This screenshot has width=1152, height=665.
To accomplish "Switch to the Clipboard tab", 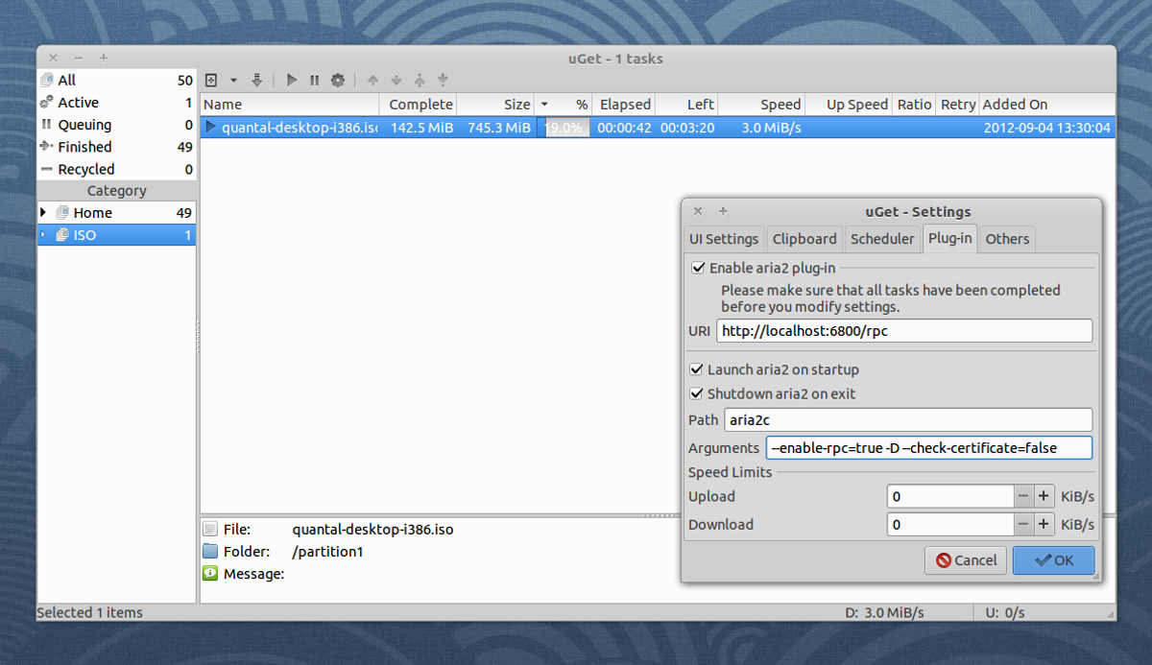I will 804,239.
